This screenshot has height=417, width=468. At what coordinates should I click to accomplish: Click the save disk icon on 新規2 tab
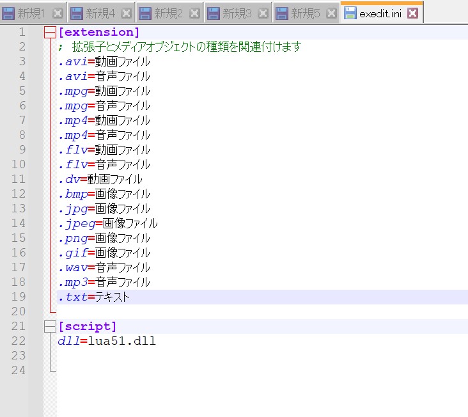tap(145, 13)
